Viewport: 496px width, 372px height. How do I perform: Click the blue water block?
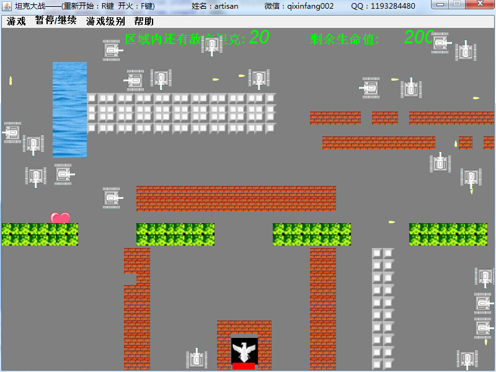69,110
